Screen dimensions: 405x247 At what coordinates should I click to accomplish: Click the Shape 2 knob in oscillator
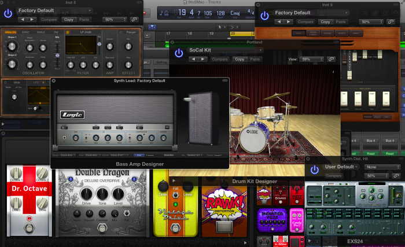(12, 64)
